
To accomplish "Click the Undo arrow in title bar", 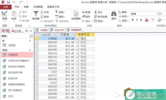I will (x=14, y=2).
